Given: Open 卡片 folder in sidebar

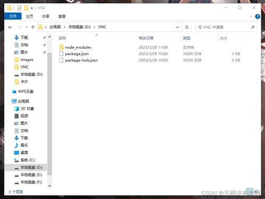Looking at the screenshot, I should tap(24, 82).
